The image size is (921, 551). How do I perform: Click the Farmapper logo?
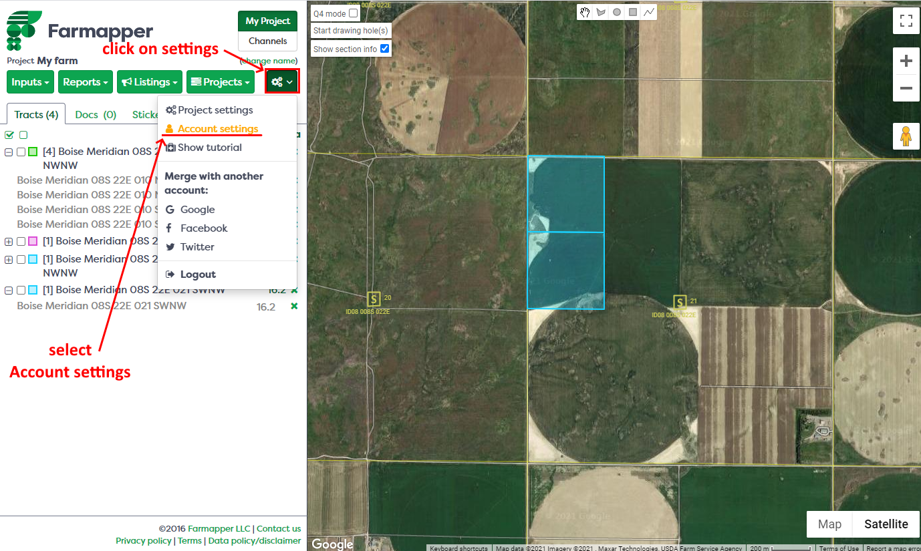80,30
